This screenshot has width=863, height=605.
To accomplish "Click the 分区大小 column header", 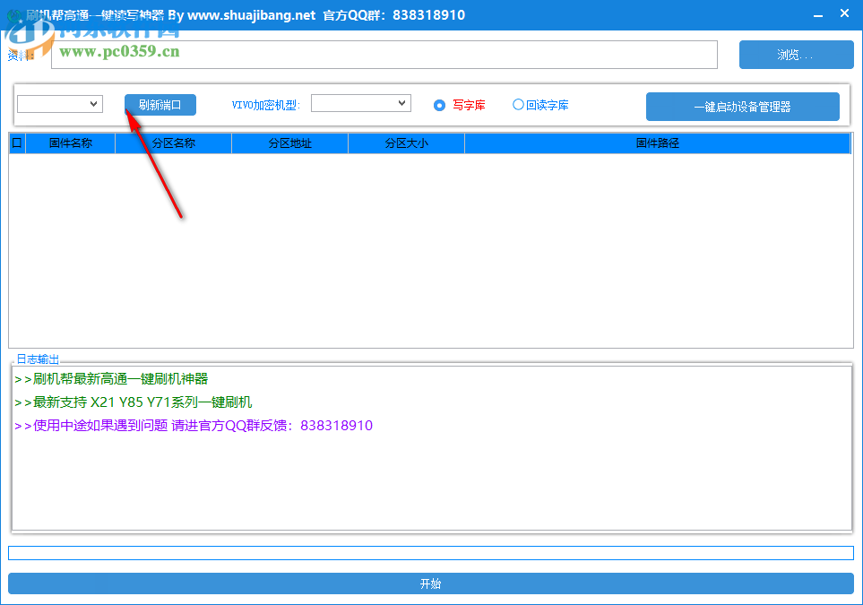I will click(406, 143).
